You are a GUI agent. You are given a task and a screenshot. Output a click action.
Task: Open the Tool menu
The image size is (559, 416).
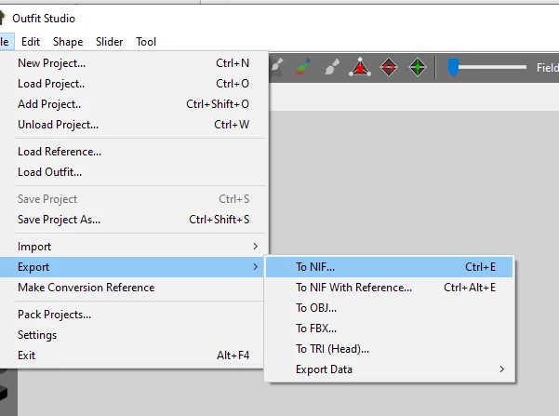146,42
